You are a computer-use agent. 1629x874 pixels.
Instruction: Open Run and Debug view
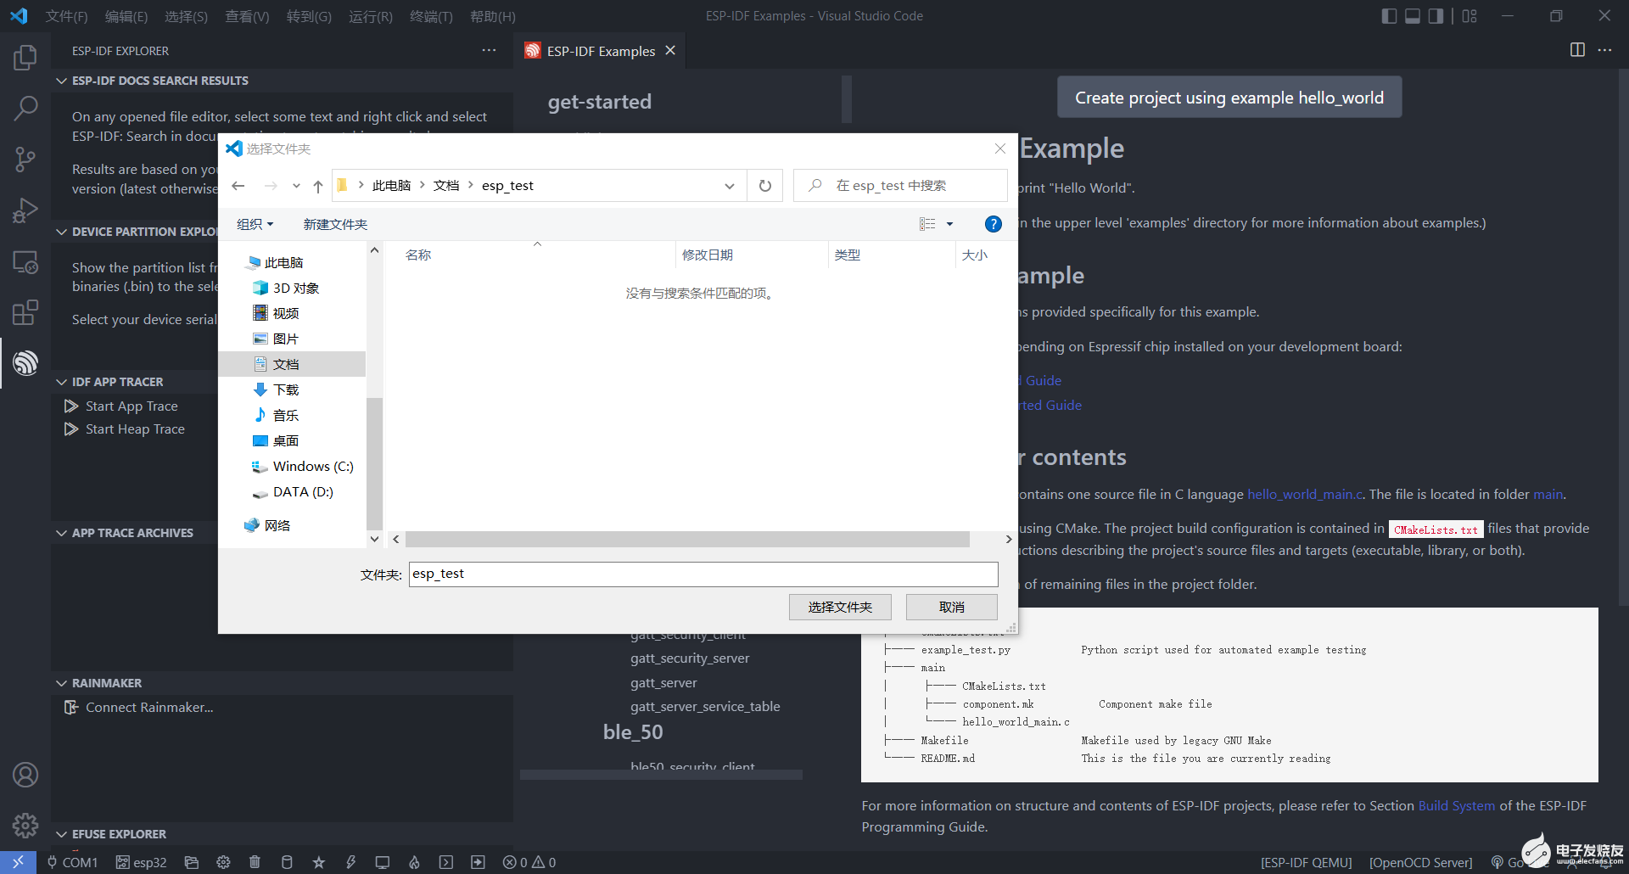pyautogui.click(x=25, y=210)
